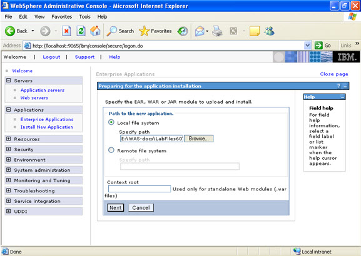Click the Windows flag logo
The width and height of the screenshot is (361, 256).
coord(352,16)
